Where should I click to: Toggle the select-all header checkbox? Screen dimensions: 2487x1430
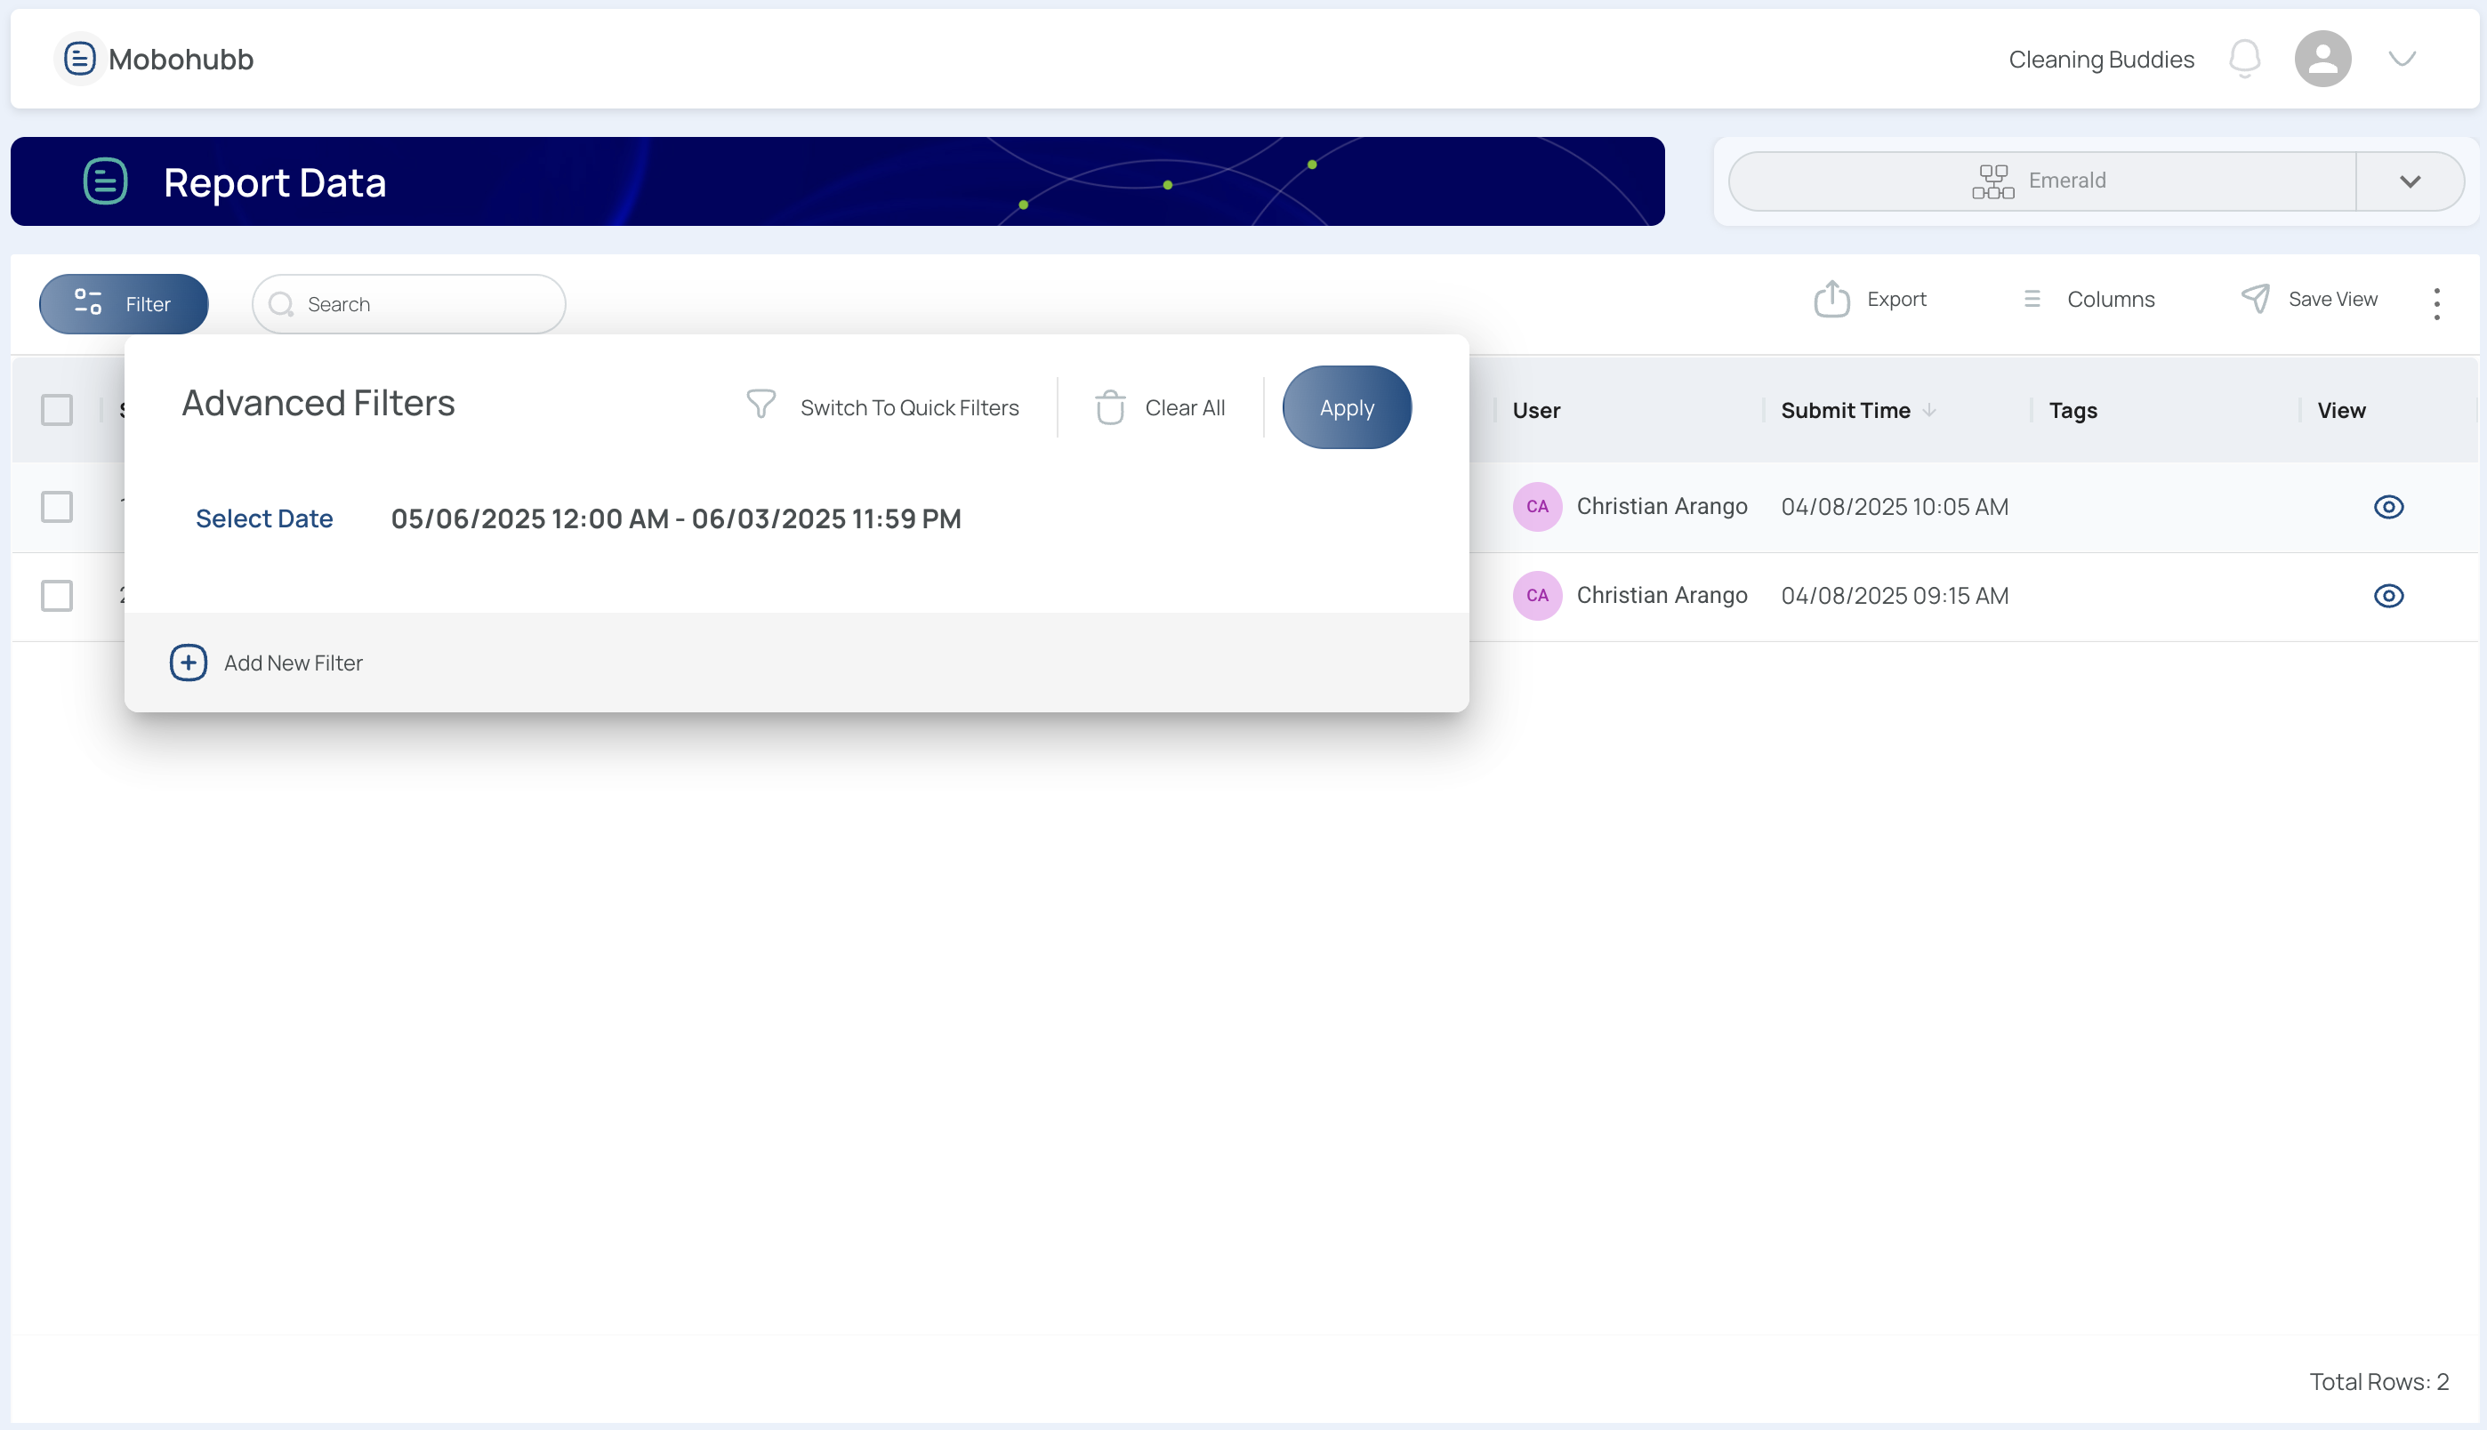[57, 410]
